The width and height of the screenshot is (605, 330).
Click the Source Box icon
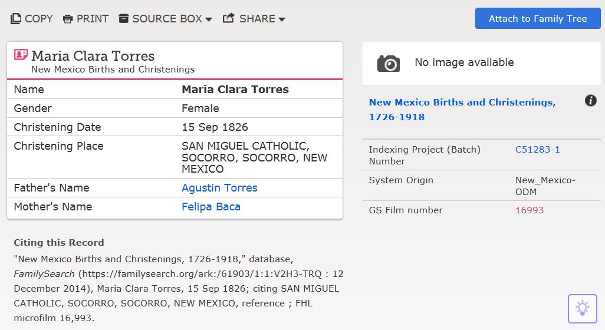coord(123,19)
